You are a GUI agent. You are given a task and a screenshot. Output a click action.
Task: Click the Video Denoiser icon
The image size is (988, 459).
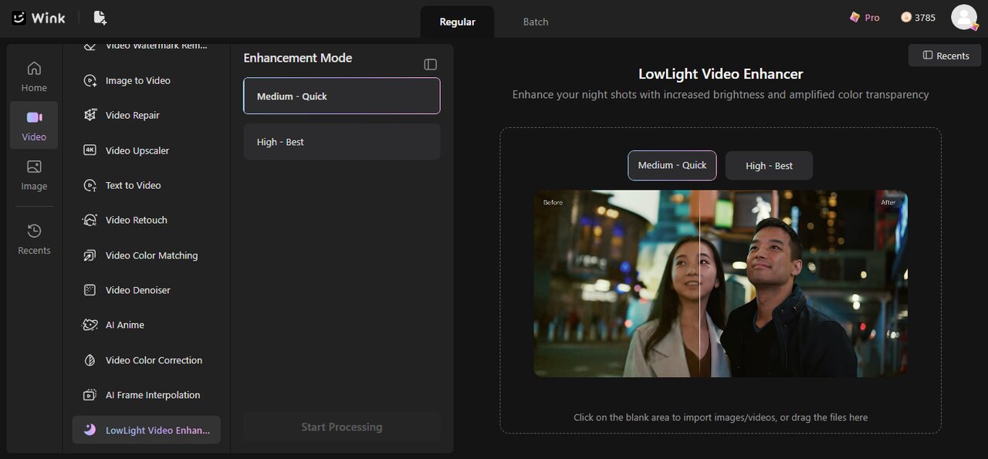click(90, 290)
